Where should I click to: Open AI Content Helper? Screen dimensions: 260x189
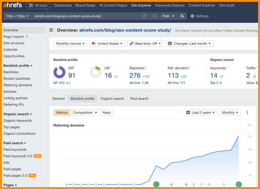113,5
